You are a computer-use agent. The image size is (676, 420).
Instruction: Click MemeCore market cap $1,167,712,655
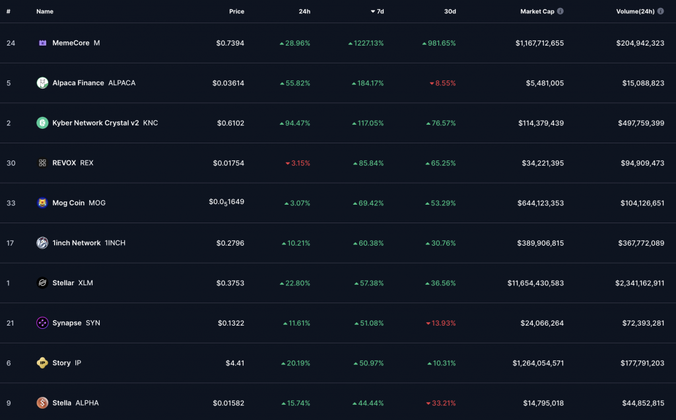click(539, 43)
